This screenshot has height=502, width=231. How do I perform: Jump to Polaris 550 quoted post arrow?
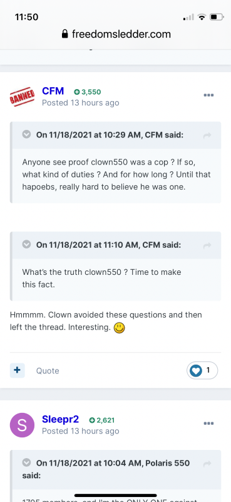pos(207,464)
